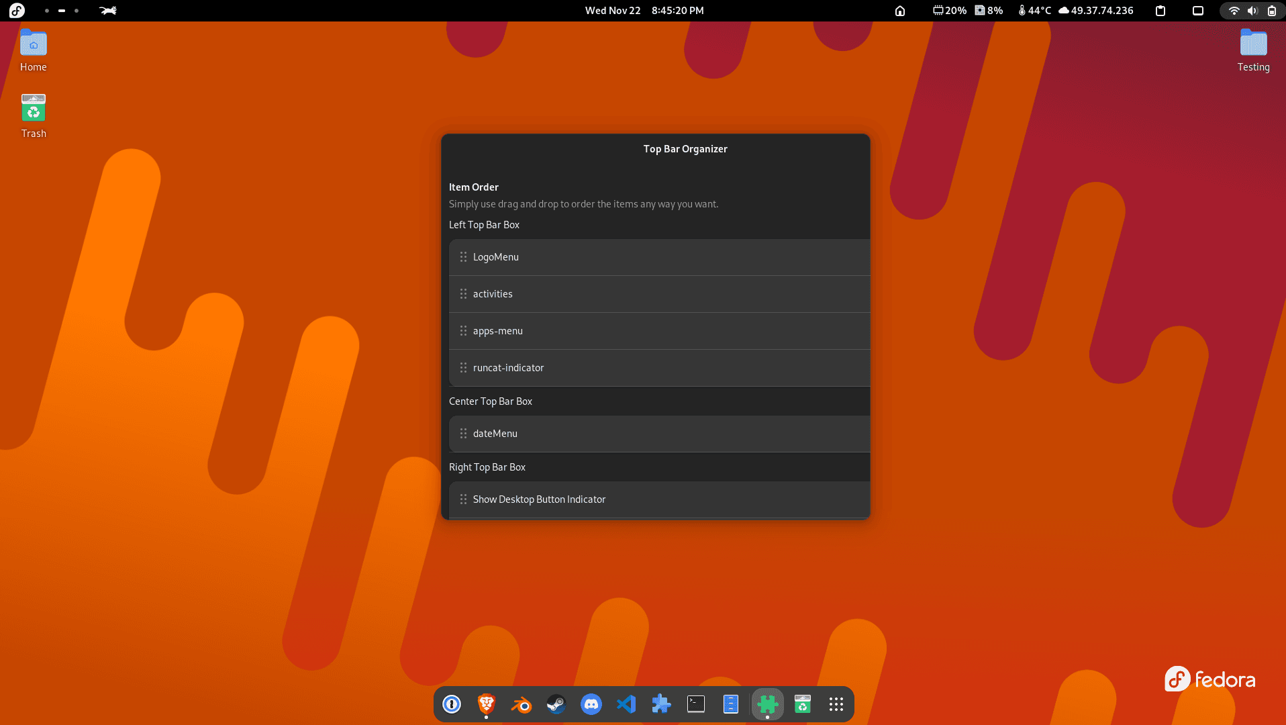Select the LogoMenu row
This screenshot has width=1286, height=725.
click(659, 257)
